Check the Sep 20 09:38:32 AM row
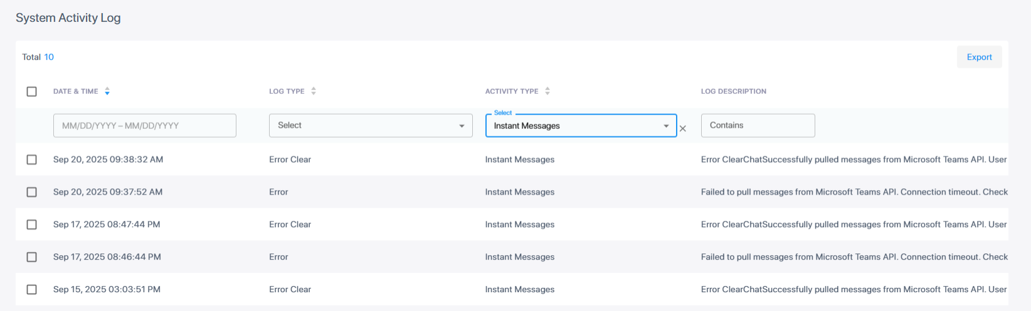The image size is (1031, 311). [32, 160]
